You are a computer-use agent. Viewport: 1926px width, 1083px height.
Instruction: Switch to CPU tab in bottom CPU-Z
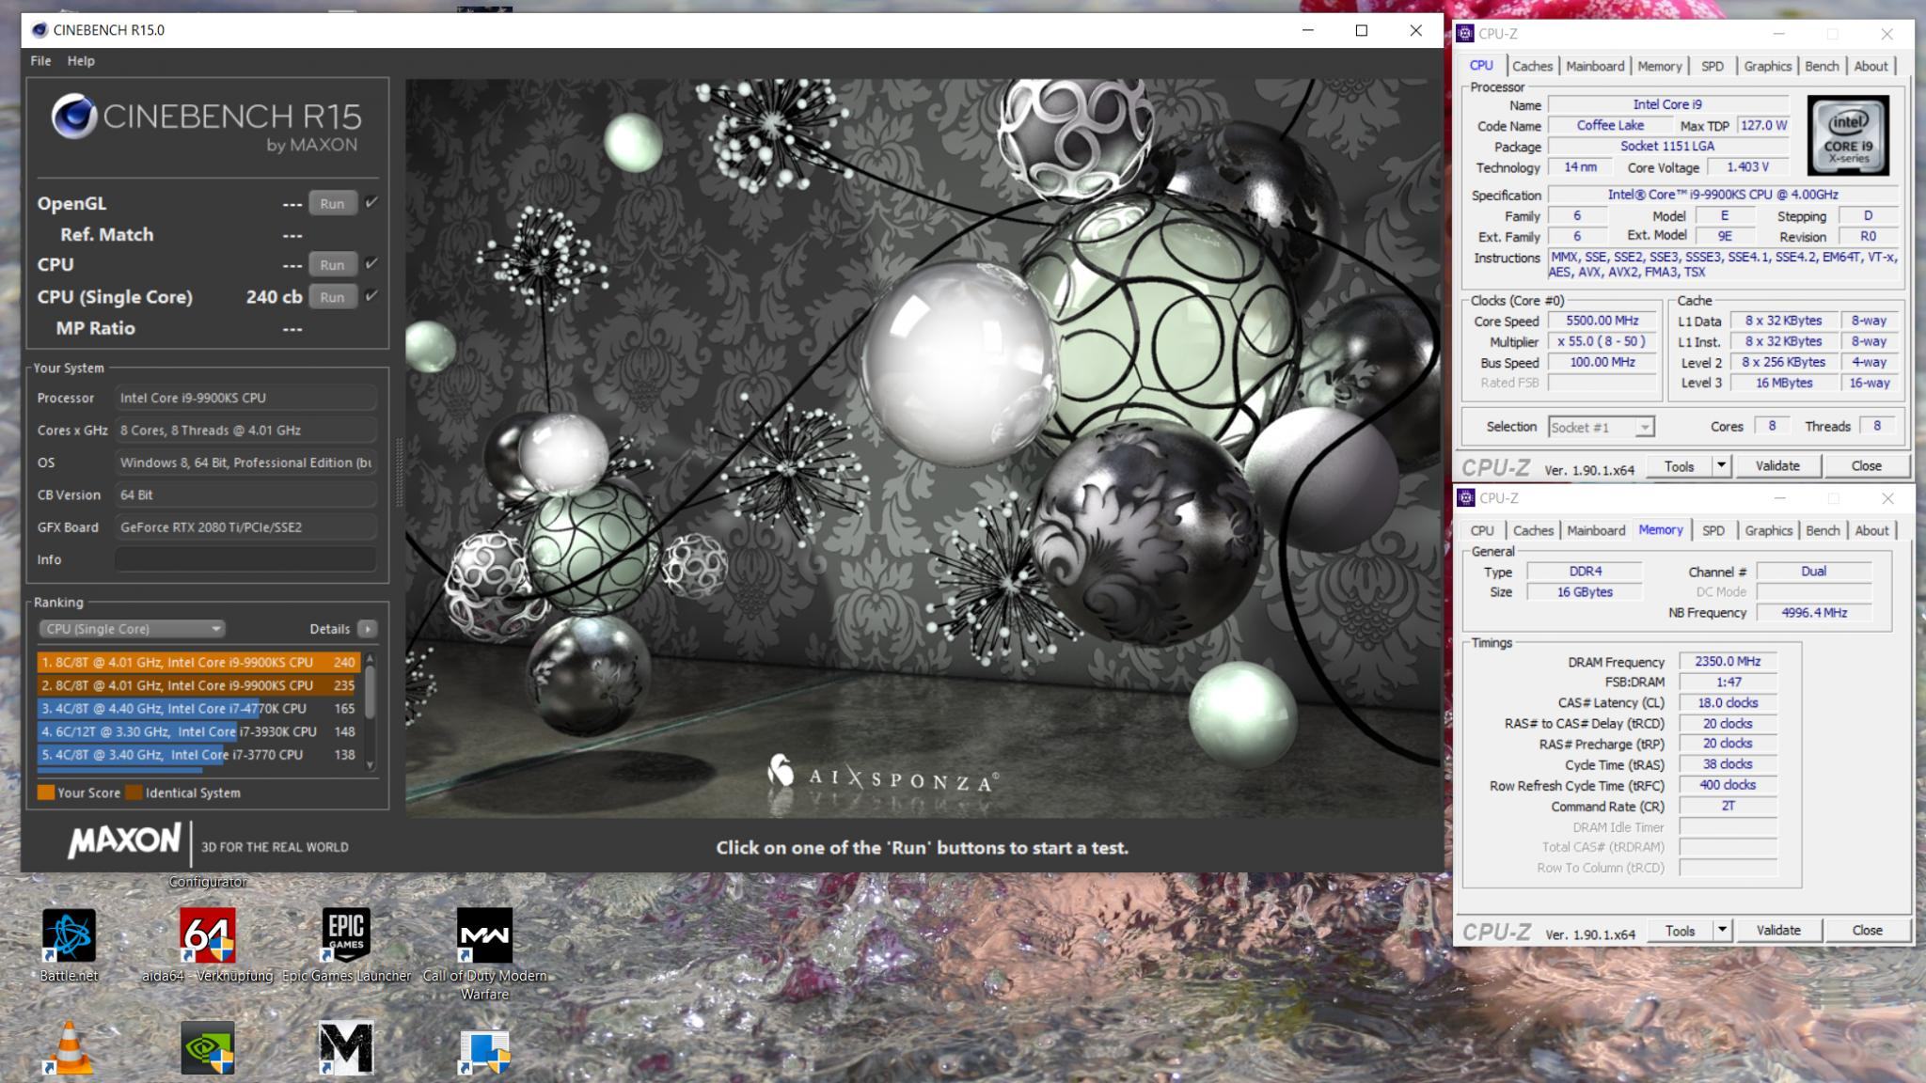point(1482,530)
